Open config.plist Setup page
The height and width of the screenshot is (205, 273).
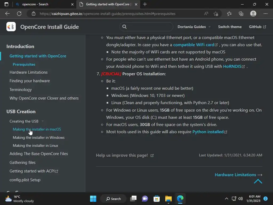[25, 180]
